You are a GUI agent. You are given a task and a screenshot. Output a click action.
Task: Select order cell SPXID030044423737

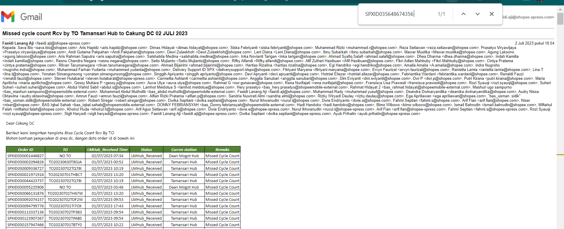26,181
